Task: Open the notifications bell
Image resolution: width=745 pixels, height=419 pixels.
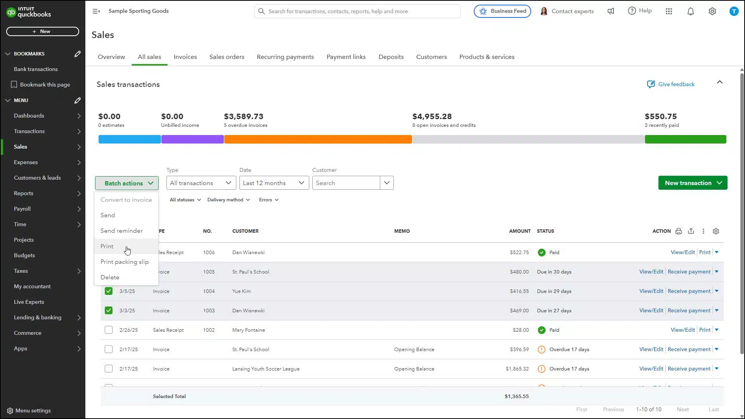Action: (x=691, y=11)
